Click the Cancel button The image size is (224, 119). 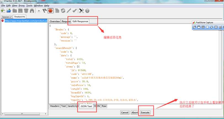[x=125, y=112]
